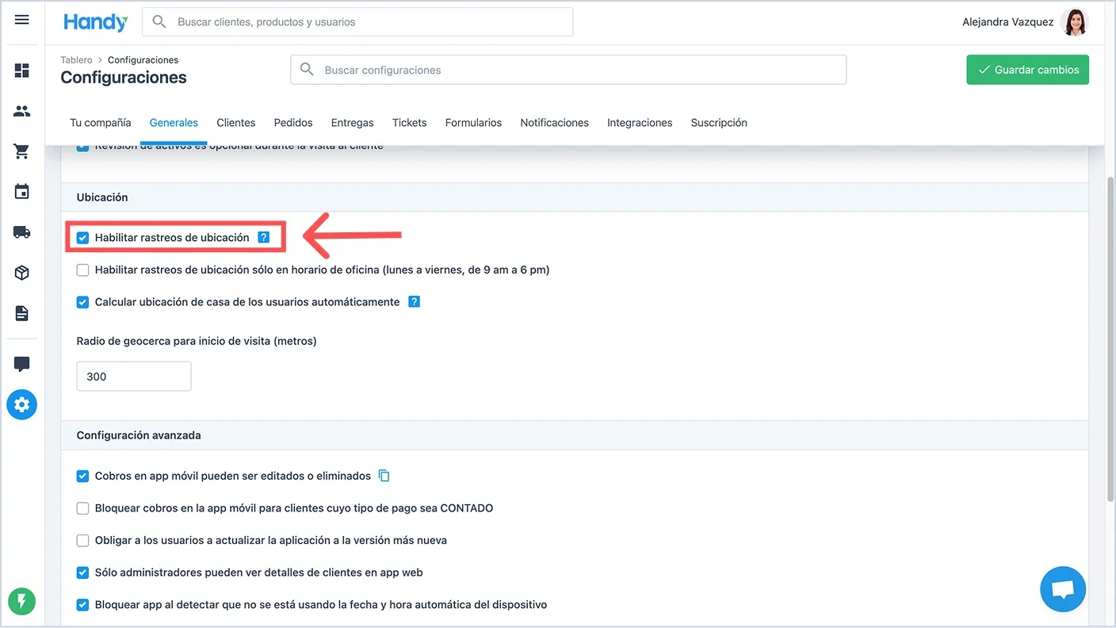The width and height of the screenshot is (1116, 628).
Task: Switch to the Notificaciones tab
Action: (x=554, y=122)
